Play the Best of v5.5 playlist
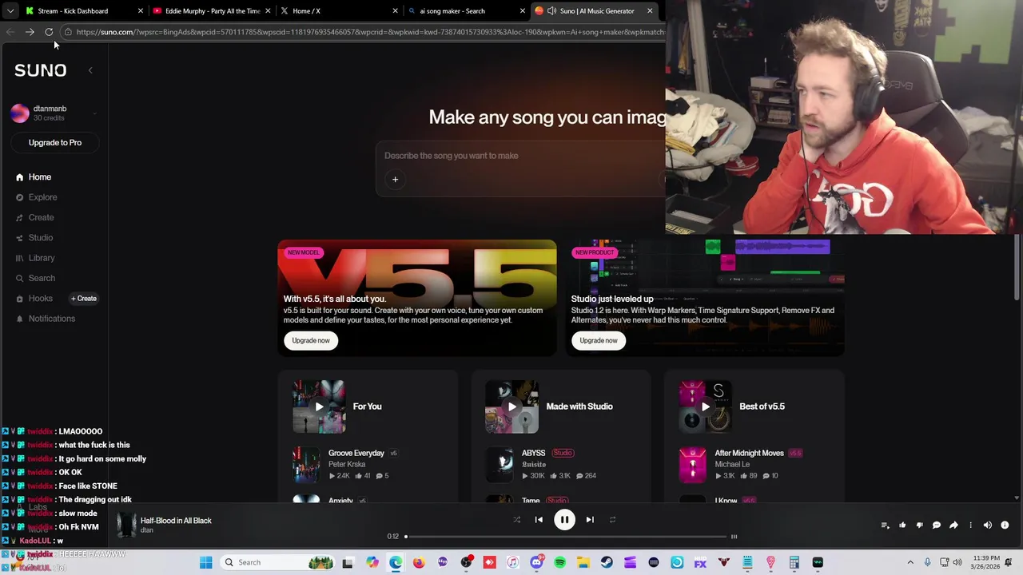The image size is (1023, 575). 705,406
